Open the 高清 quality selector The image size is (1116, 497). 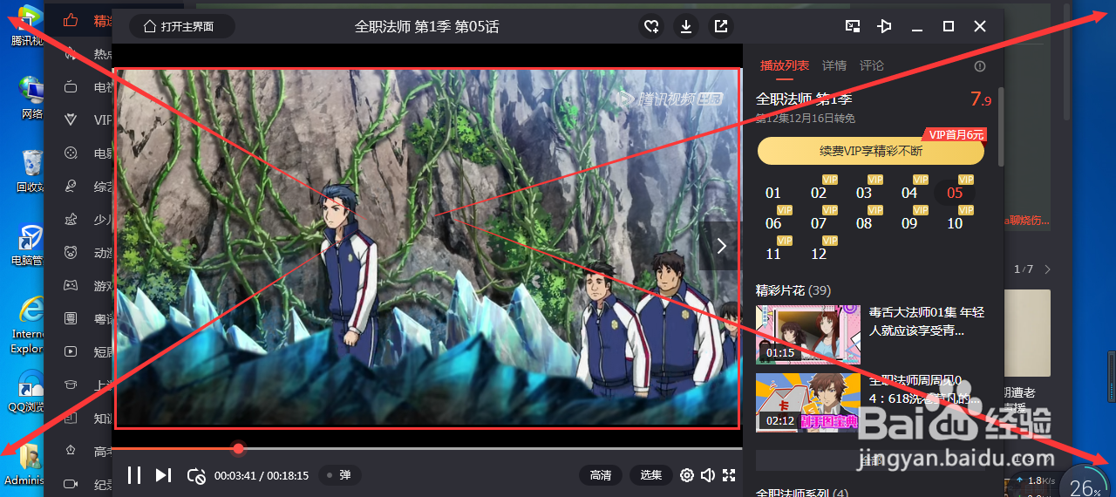click(x=601, y=475)
